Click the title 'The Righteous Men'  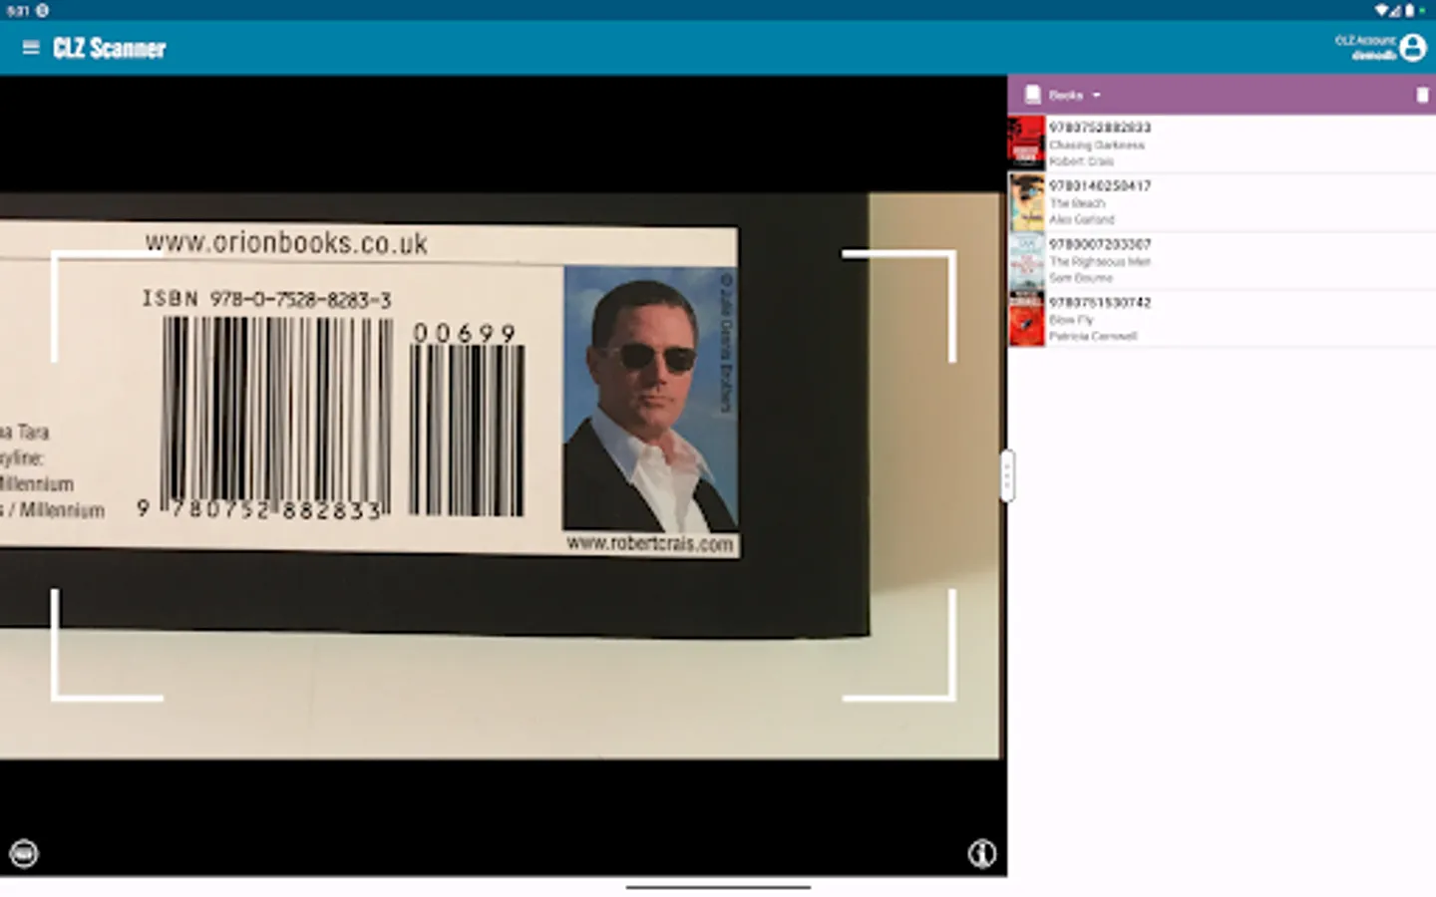pos(1100,262)
